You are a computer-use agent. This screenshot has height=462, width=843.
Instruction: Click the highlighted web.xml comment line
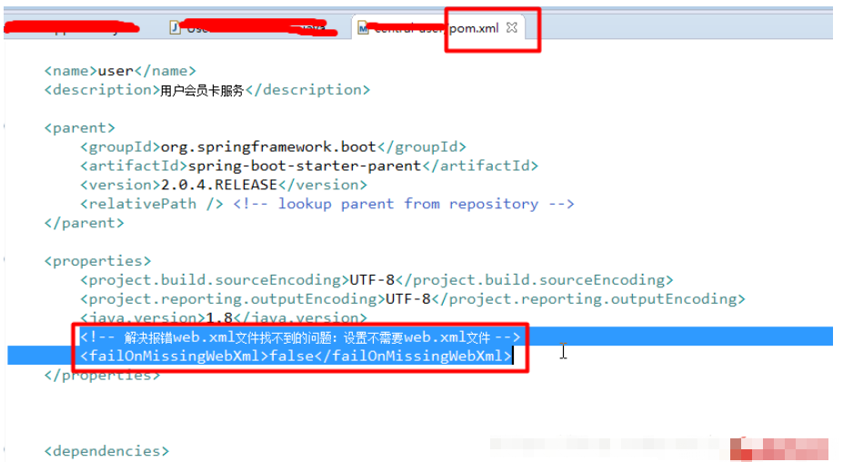(x=300, y=337)
